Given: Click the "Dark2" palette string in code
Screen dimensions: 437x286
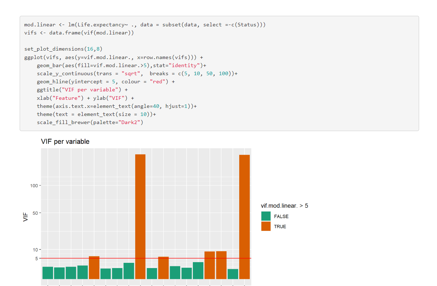Looking at the screenshot, I should (x=131, y=122).
